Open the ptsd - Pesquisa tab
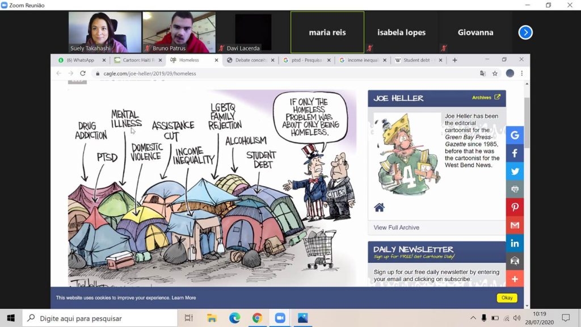Image resolution: width=581 pixels, height=327 pixels. point(306,60)
